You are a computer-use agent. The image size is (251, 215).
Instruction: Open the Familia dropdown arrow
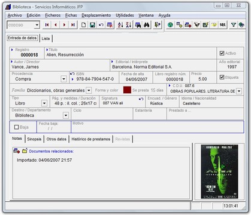89,90
